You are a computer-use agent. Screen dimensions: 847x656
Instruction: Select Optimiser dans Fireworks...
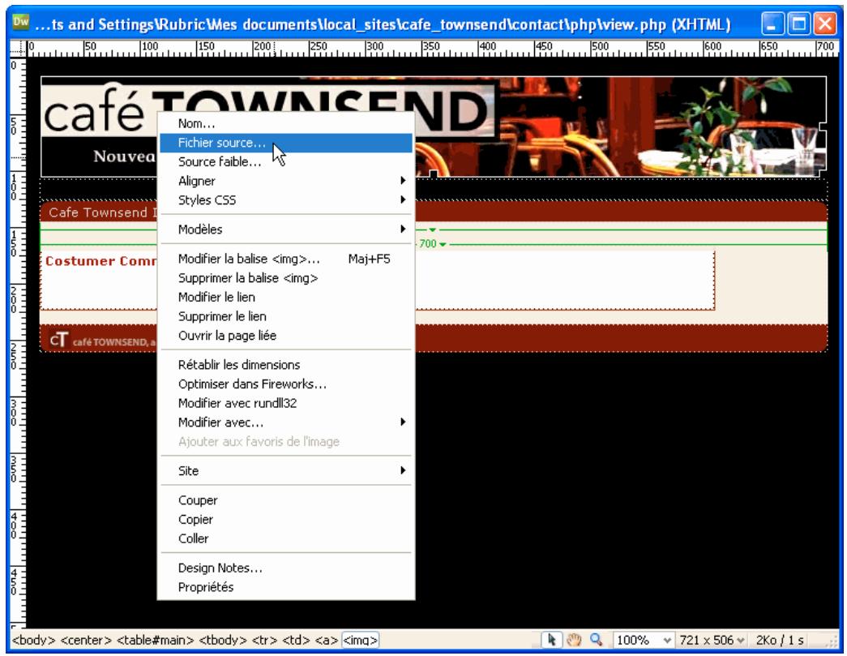tap(285, 384)
